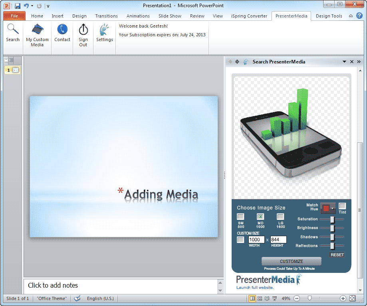Open the Review tab

click(197, 16)
